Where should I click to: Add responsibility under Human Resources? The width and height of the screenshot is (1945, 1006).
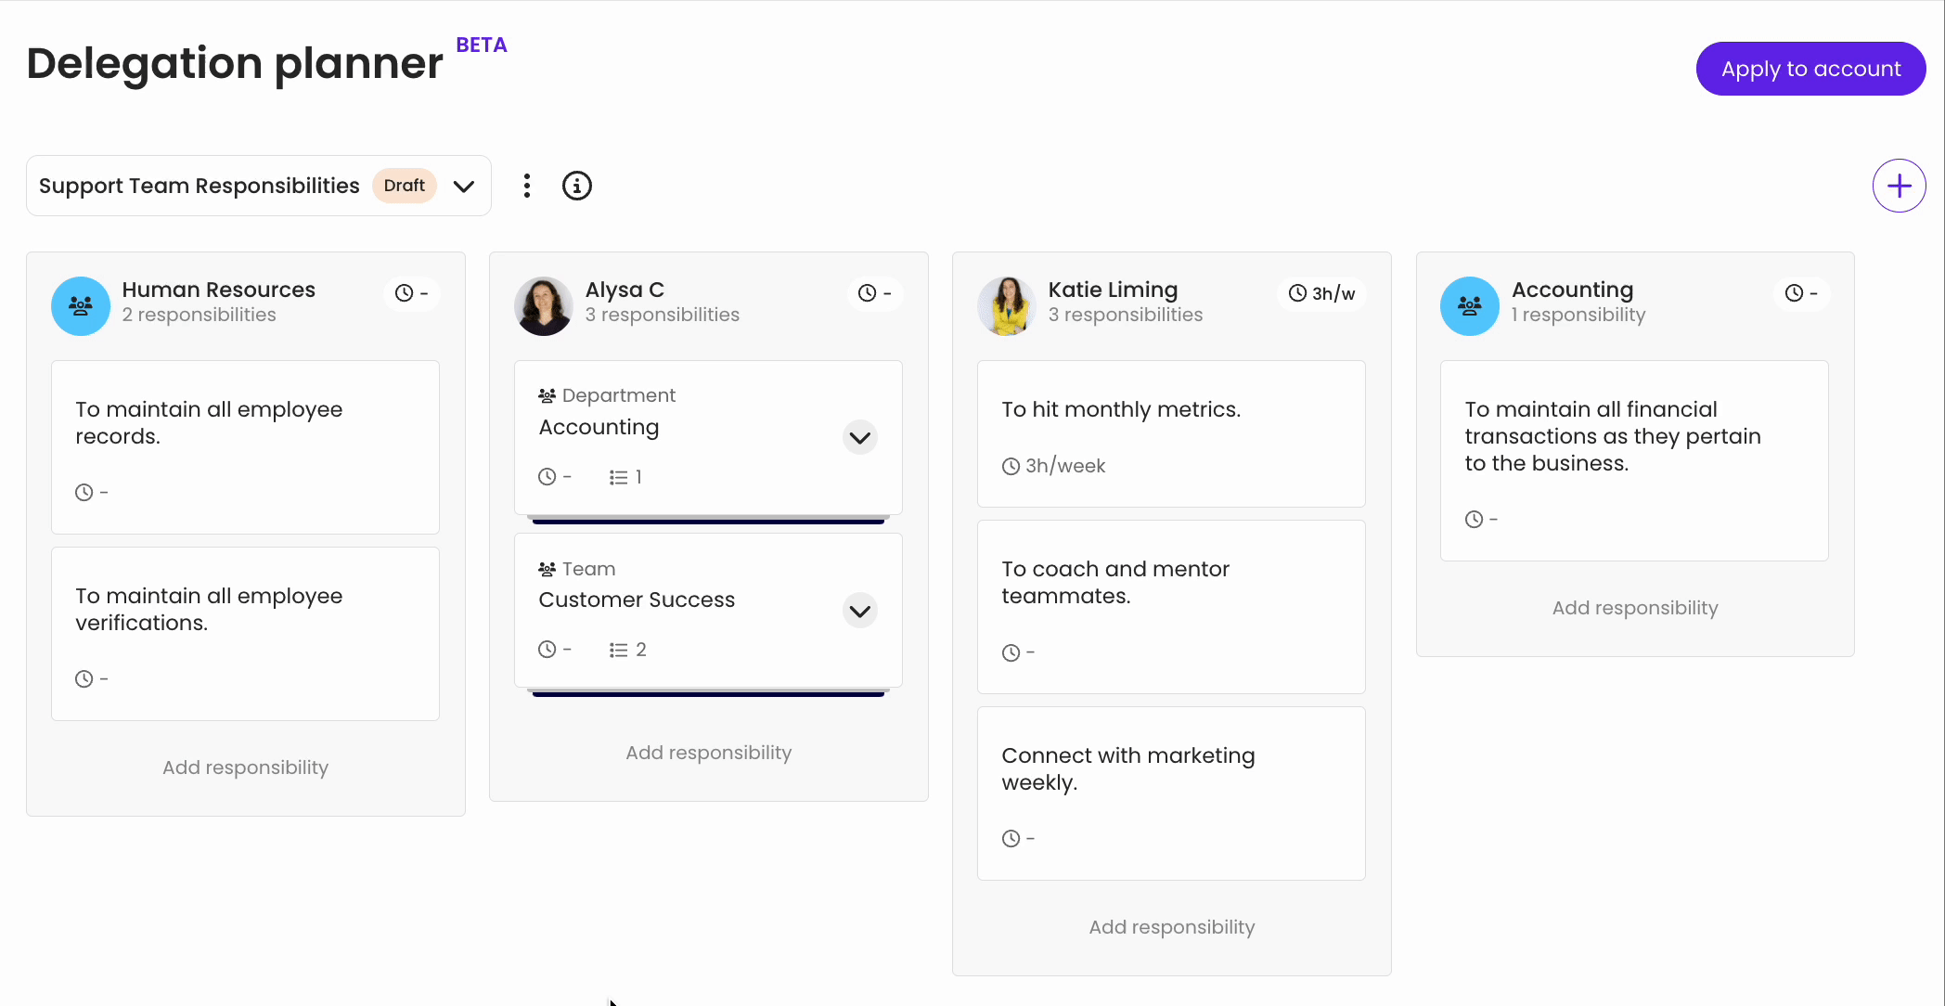click(245, 767)
